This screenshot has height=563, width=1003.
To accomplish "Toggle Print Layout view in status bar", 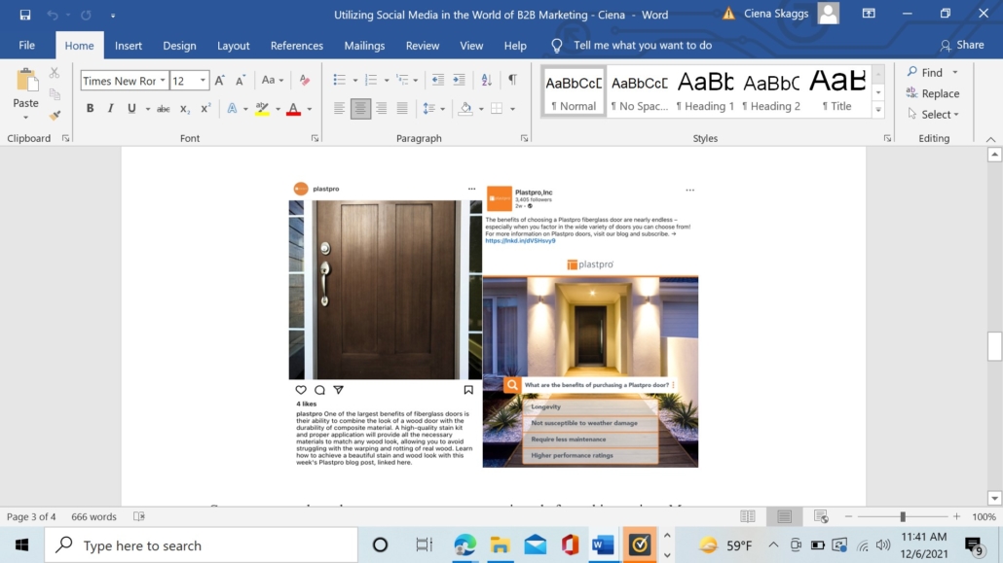I will pos(784,516).
